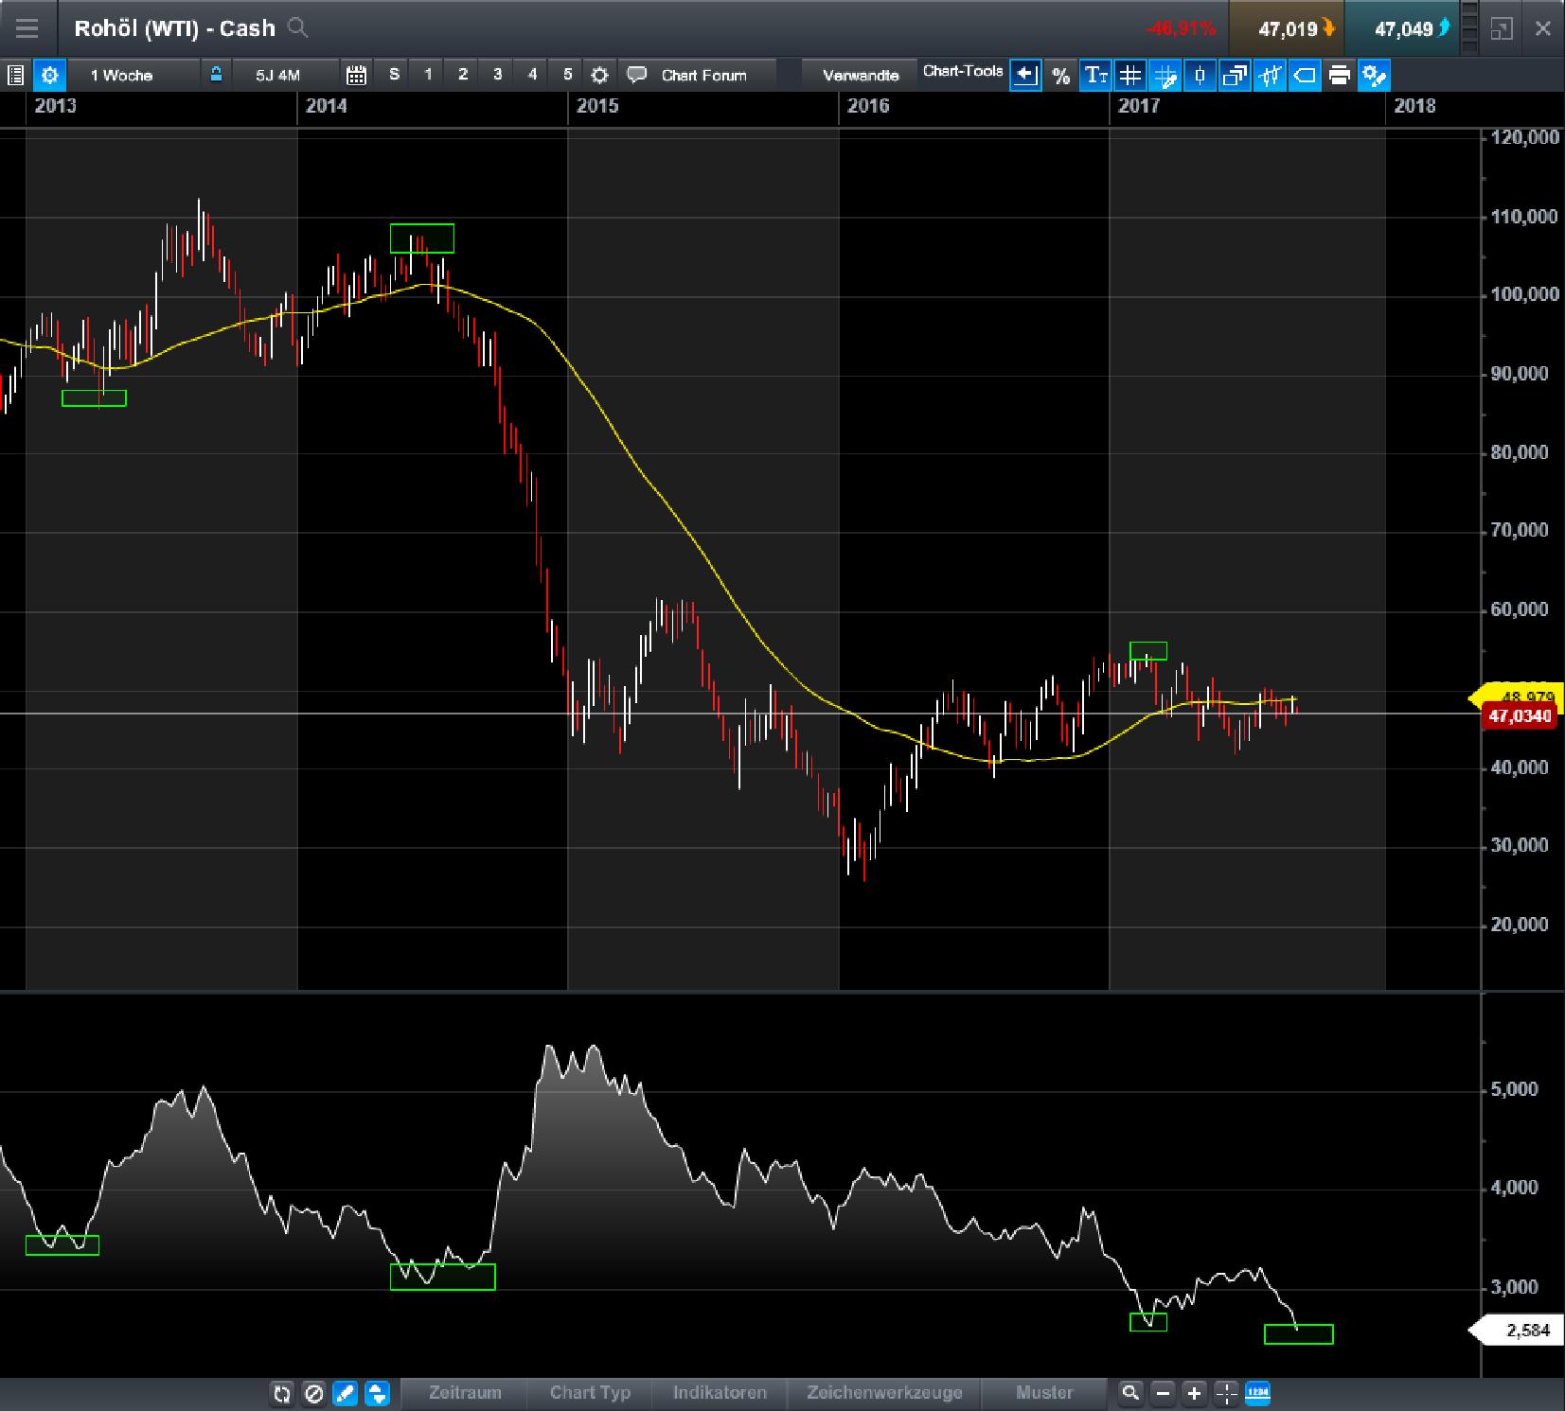Click the zoom magnifier in bottom toolbar
This screenshot has width=1565, height=1411.
click(x=1130, y=1392)
